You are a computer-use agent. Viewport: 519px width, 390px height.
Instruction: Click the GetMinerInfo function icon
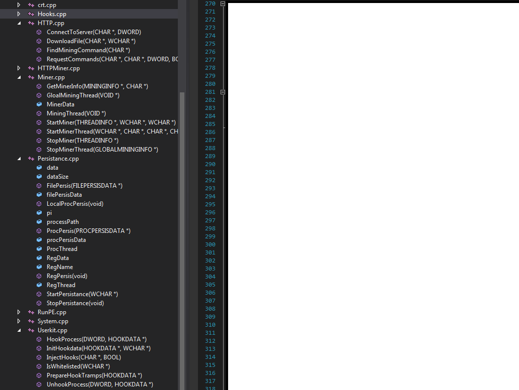(39, 86)
